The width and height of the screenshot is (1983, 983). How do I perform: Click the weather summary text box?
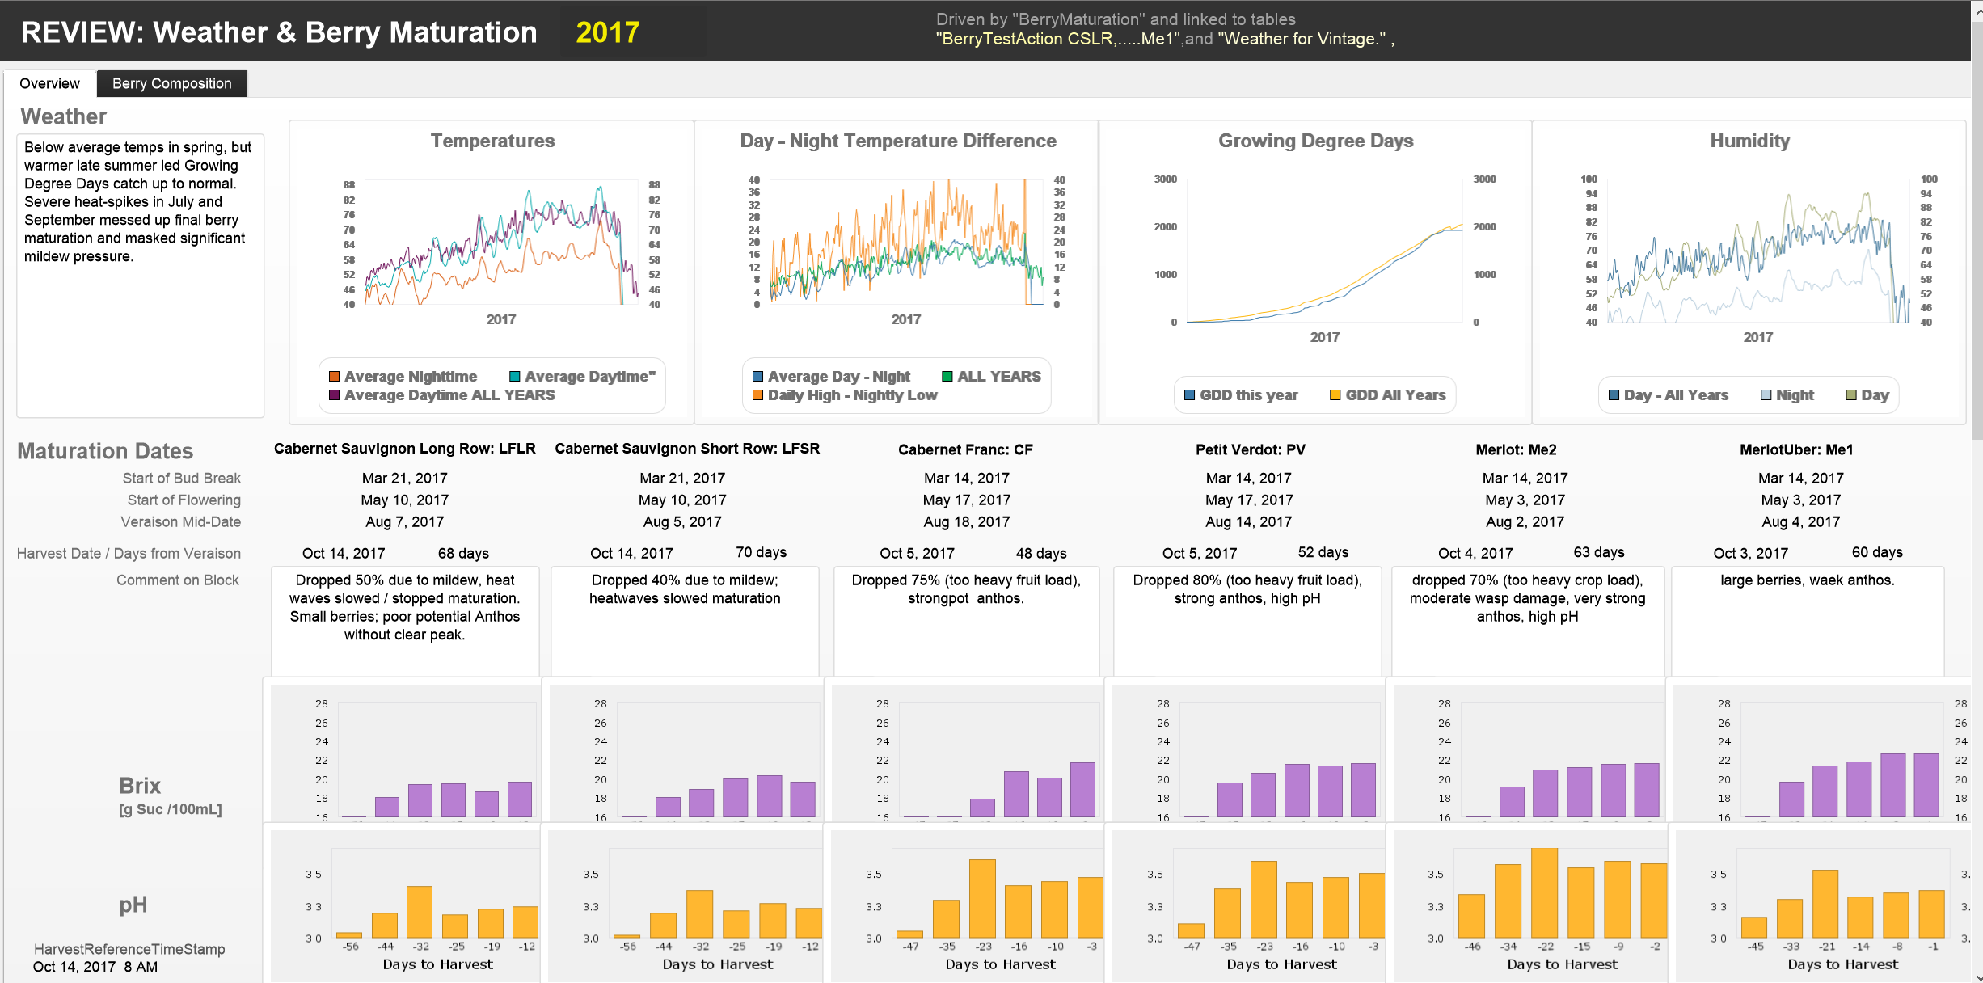coord(140,275)
